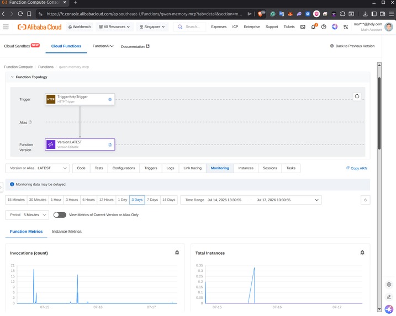Bookmark this page in browser
Screen dimensions: 396x316
click(x=29, y=14)
